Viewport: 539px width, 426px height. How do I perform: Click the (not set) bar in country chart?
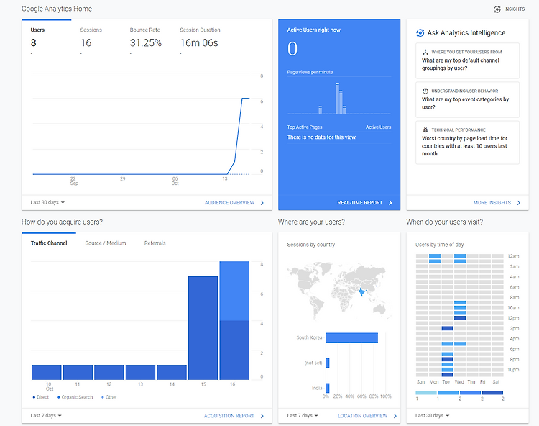pyautogui.click(x=327, y=363)
